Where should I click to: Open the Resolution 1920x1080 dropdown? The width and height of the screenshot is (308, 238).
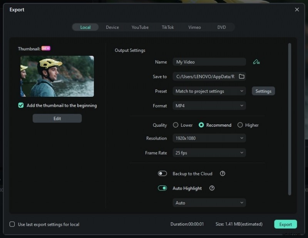(x=209, y=138)
